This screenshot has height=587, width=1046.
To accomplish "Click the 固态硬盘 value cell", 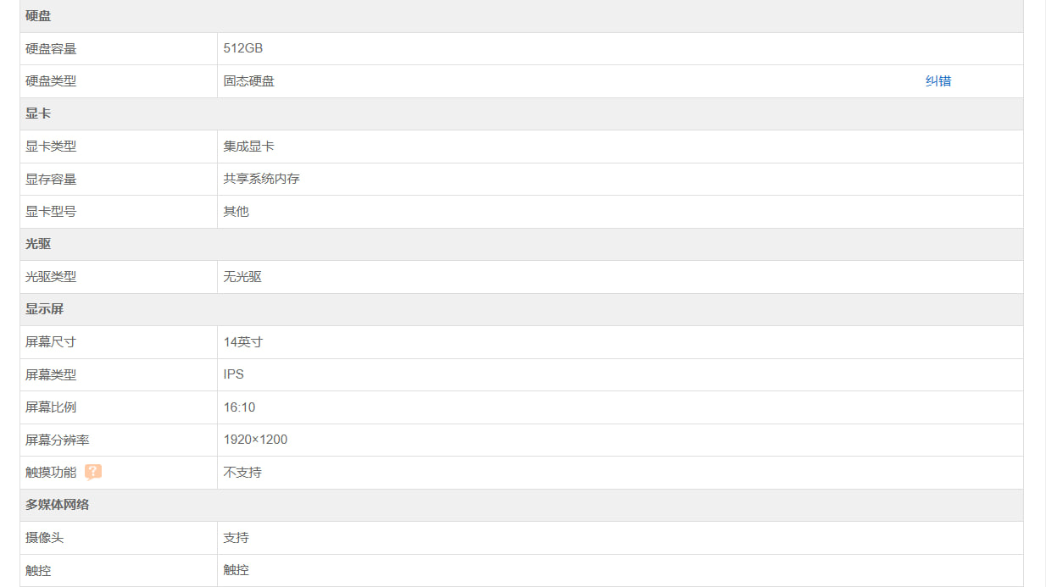I will pyautogui.click(x=249, y=81).
